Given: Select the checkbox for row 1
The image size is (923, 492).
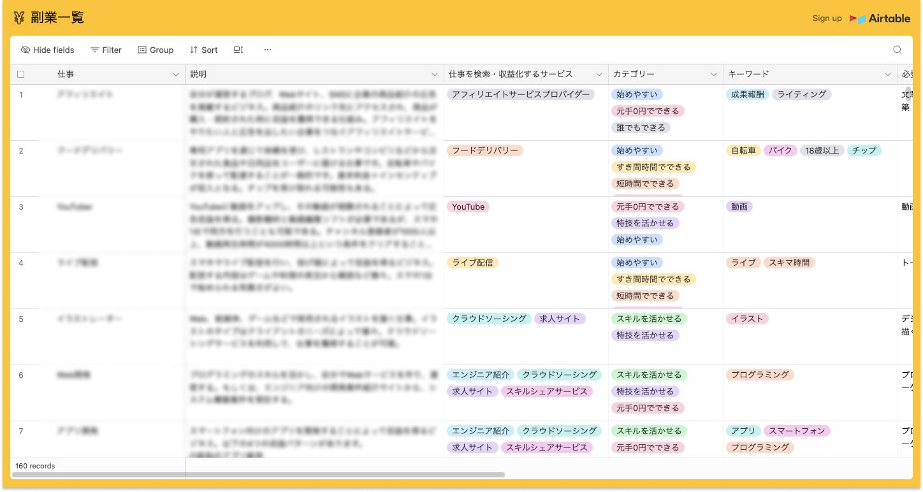Looking at the screenshot, I should point(21,94).
